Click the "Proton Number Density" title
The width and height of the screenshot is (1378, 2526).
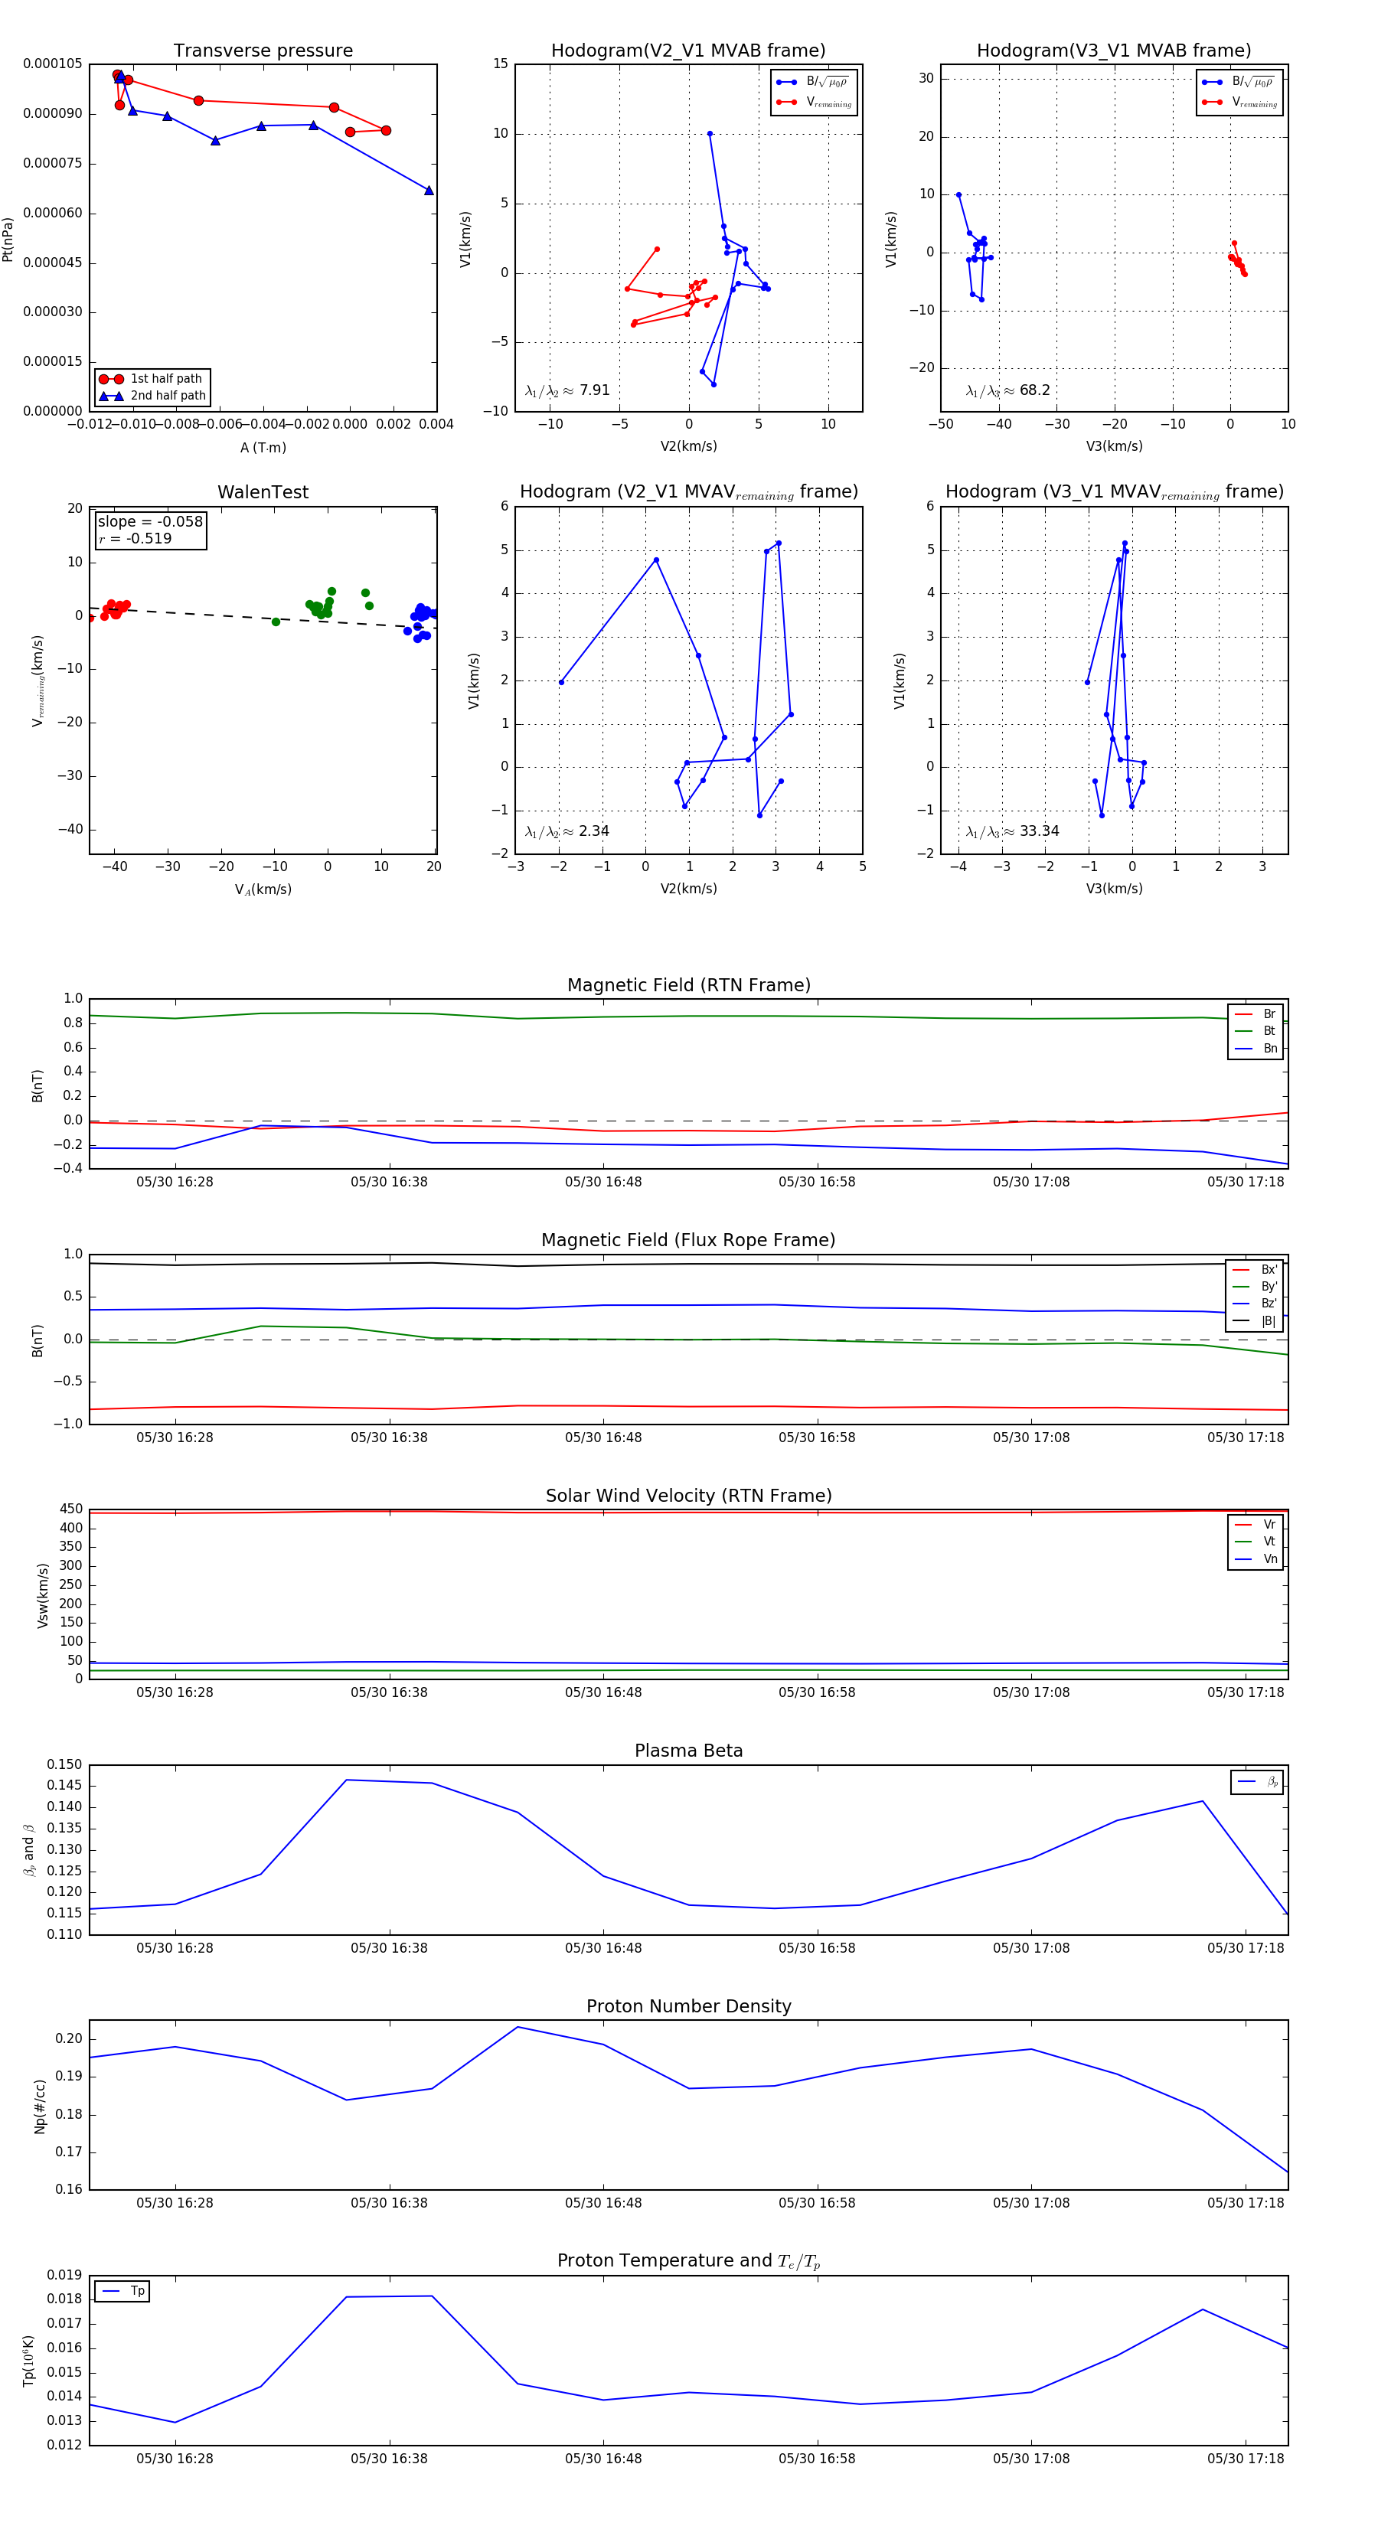[x=688, y=2006]
